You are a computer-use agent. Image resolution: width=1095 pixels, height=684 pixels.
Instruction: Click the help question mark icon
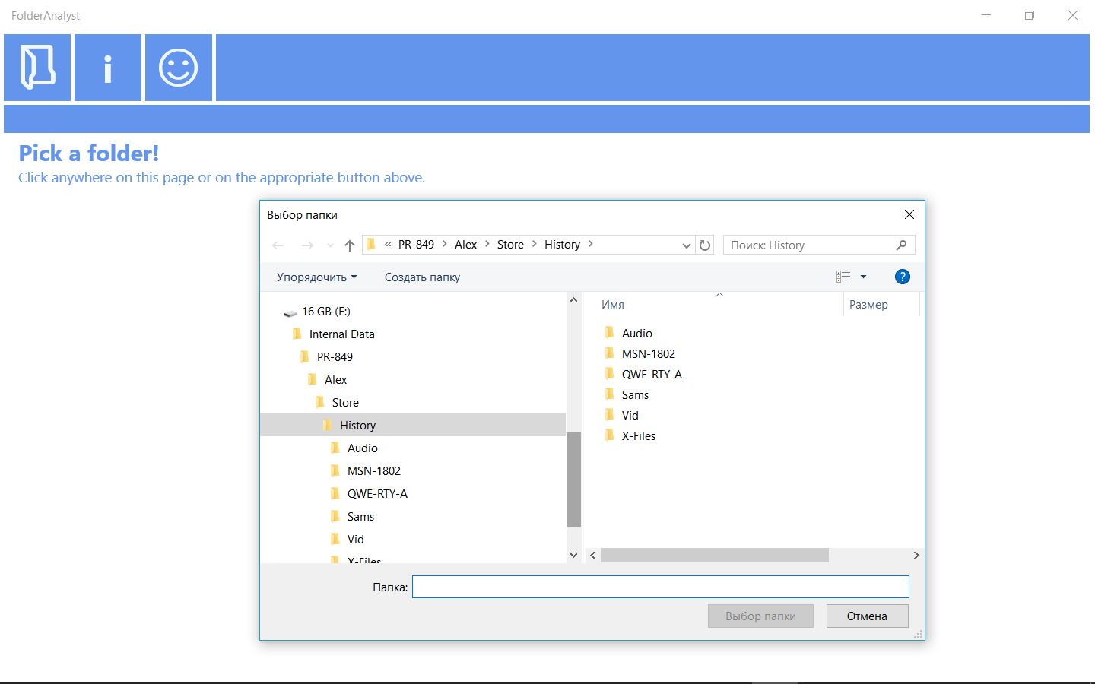903,277
